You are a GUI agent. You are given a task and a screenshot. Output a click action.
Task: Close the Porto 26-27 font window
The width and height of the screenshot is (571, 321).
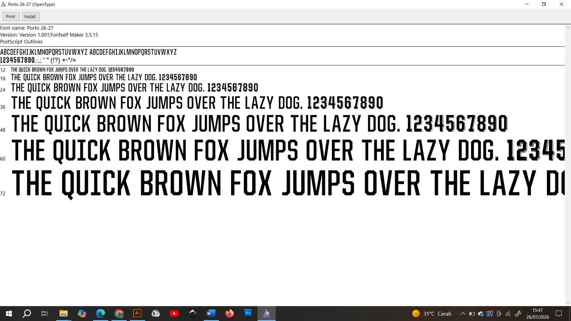point(562,4)
